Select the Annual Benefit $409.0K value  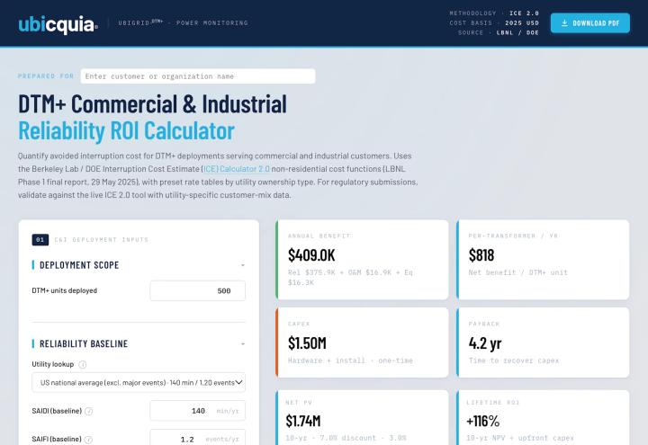[311, 255]
